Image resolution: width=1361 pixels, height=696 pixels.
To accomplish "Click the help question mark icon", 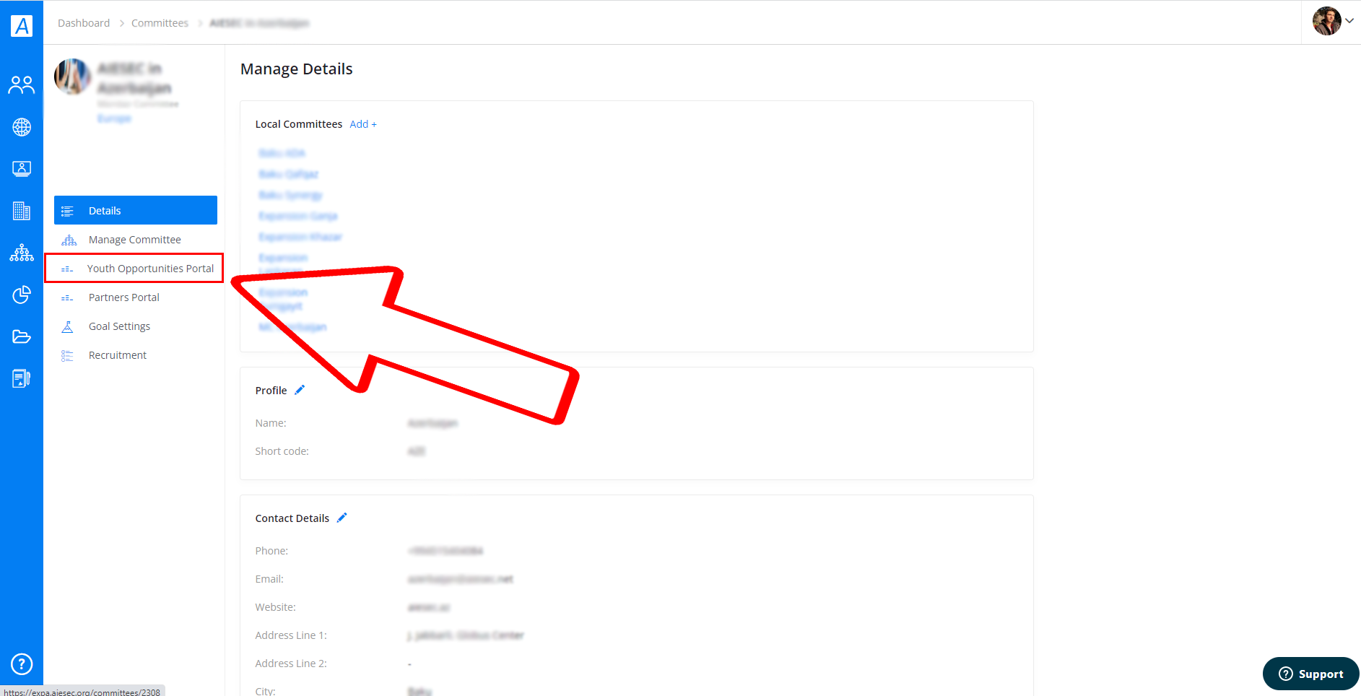I will click(22, 664).
